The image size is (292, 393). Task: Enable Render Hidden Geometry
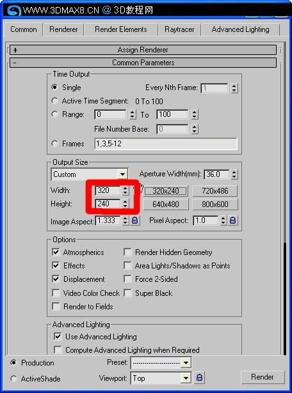click(127, 252)
